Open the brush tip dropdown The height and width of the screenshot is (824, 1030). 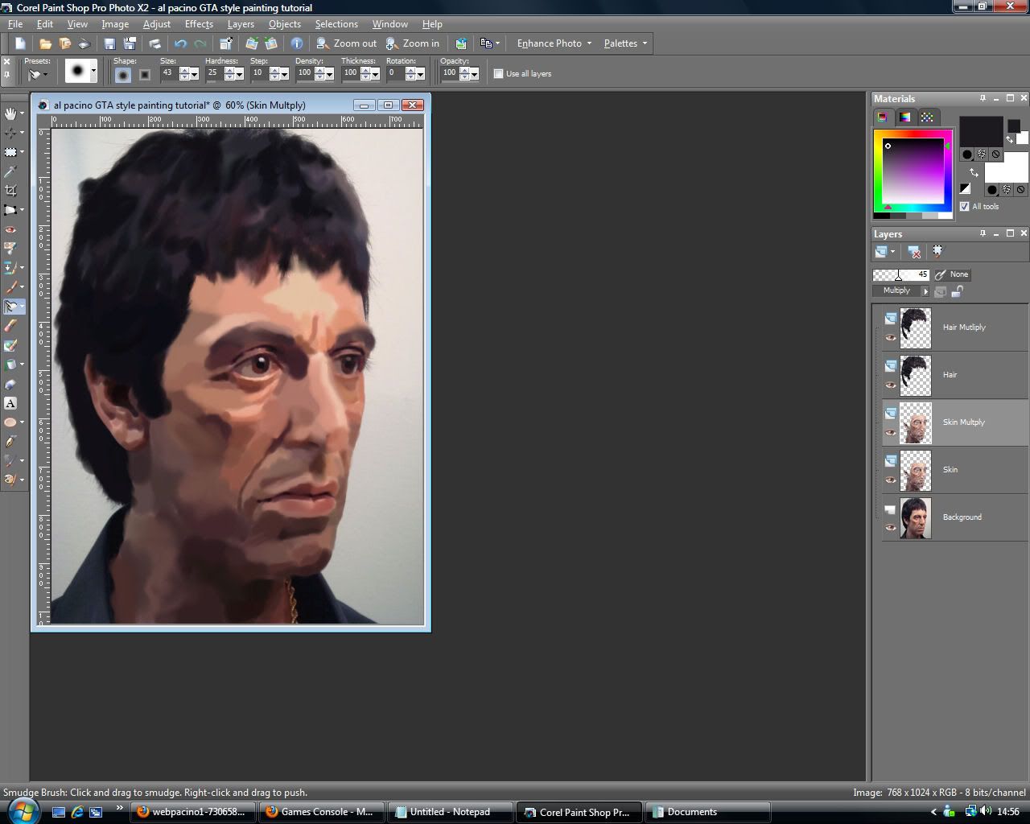click(x=93, y=72)
